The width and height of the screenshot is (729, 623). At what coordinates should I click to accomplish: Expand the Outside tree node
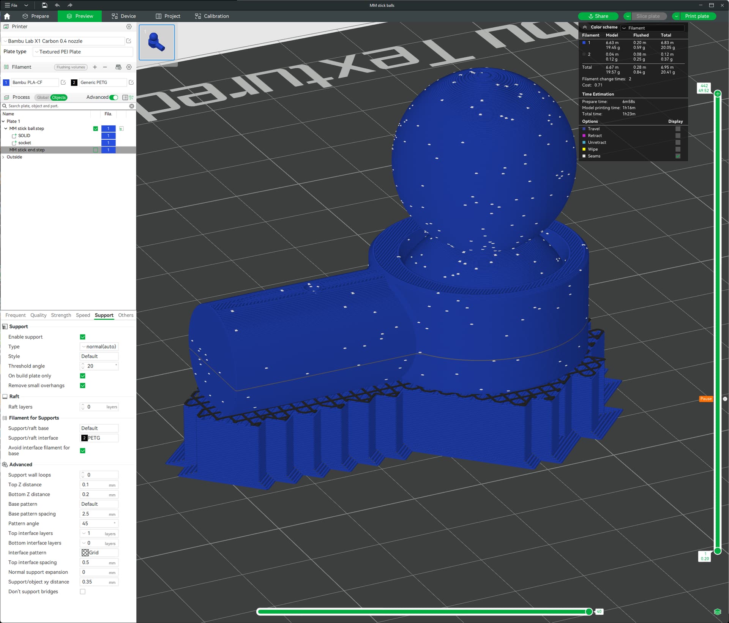pos(3,157)
